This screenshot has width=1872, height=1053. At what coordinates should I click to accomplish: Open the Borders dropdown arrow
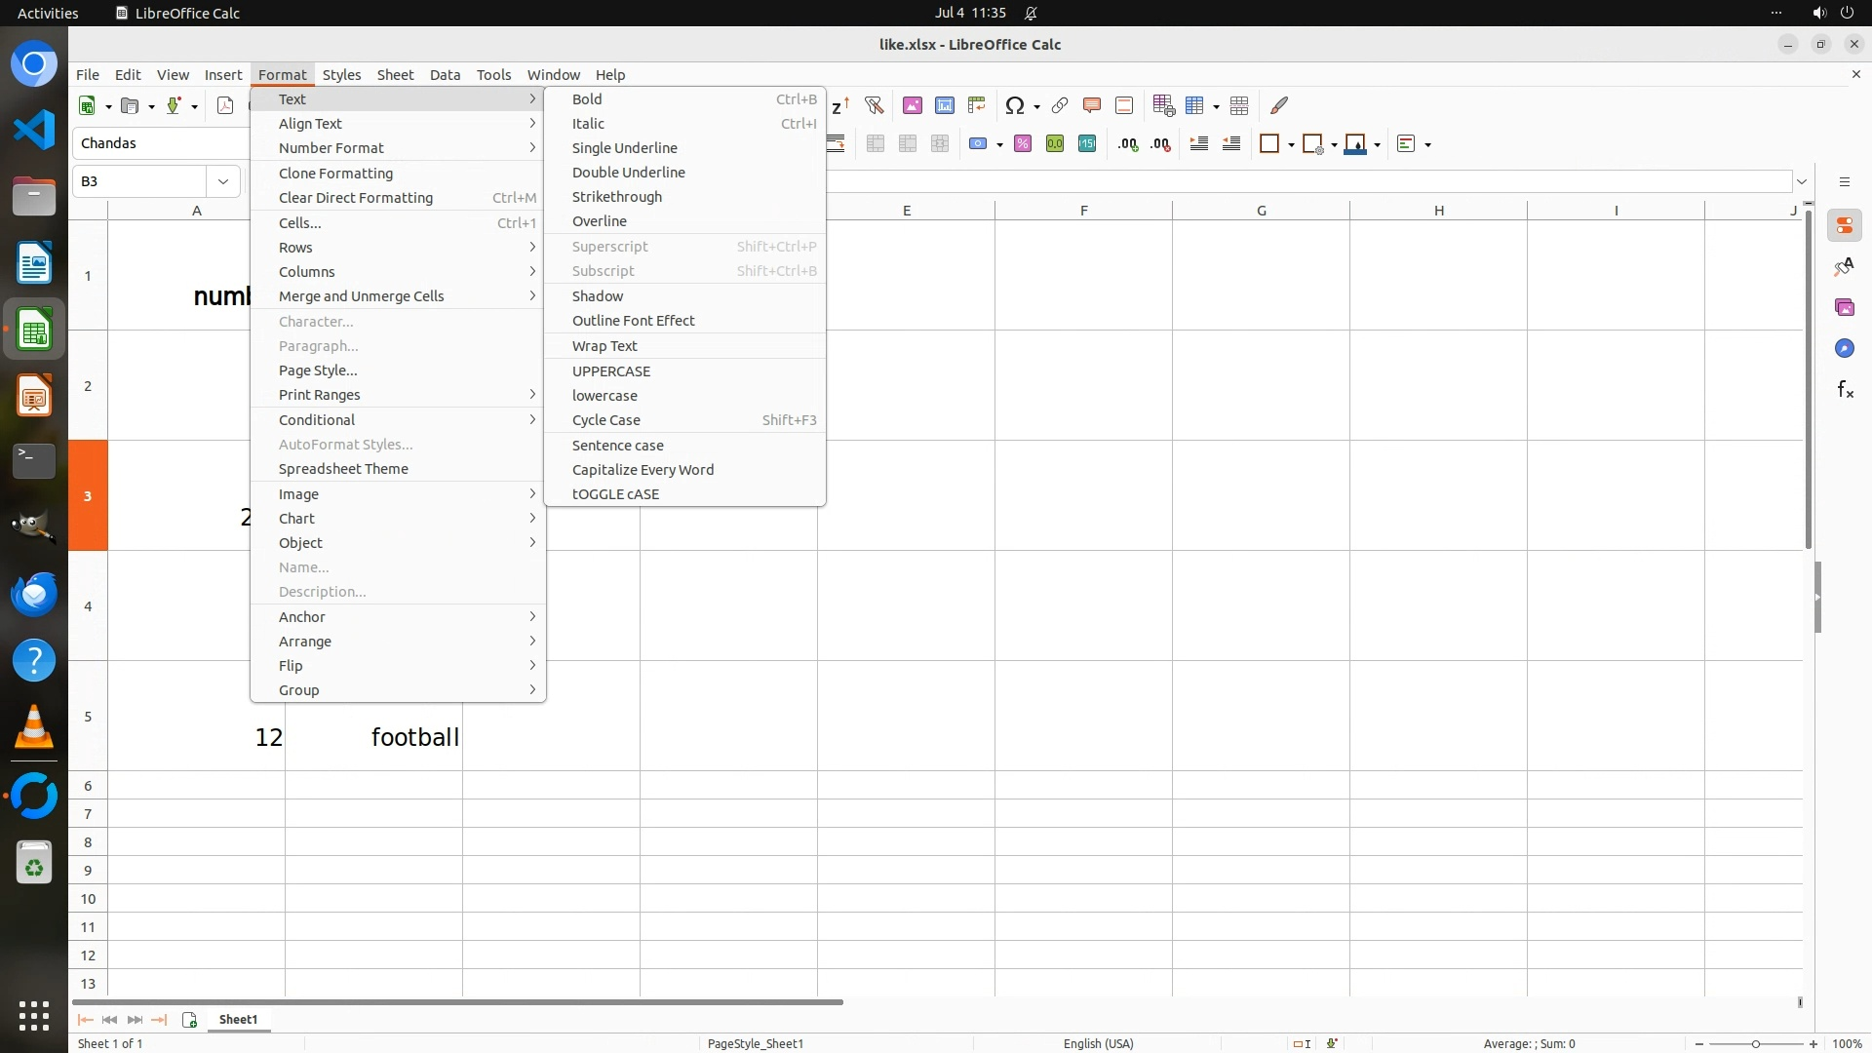point(1291,144)
